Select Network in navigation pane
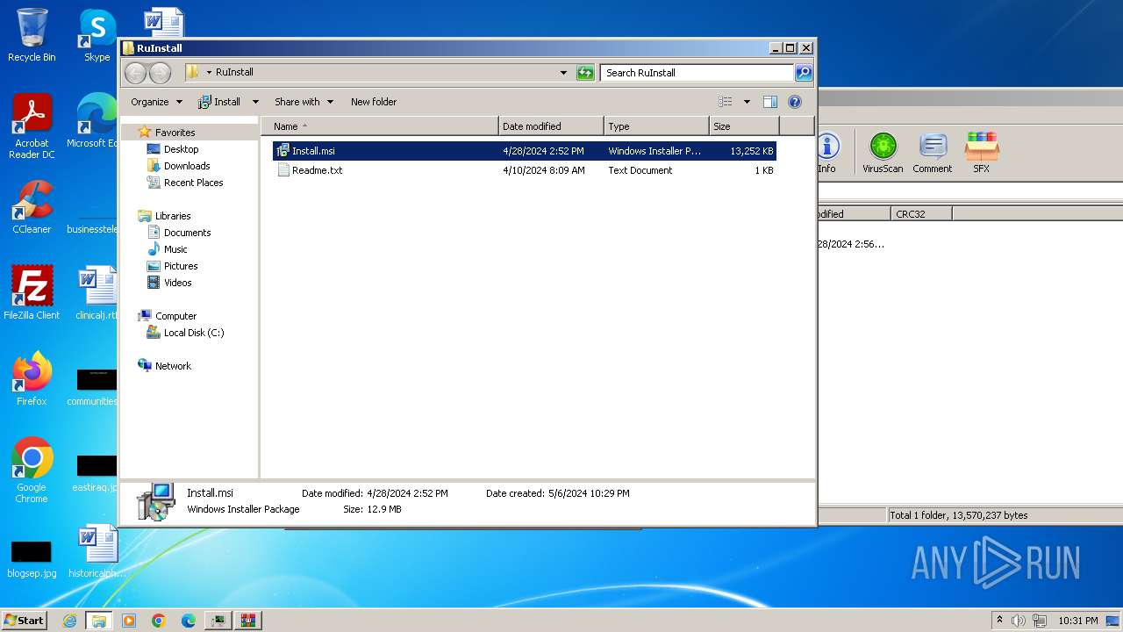 pyautogui.click(x=173, y=366)
